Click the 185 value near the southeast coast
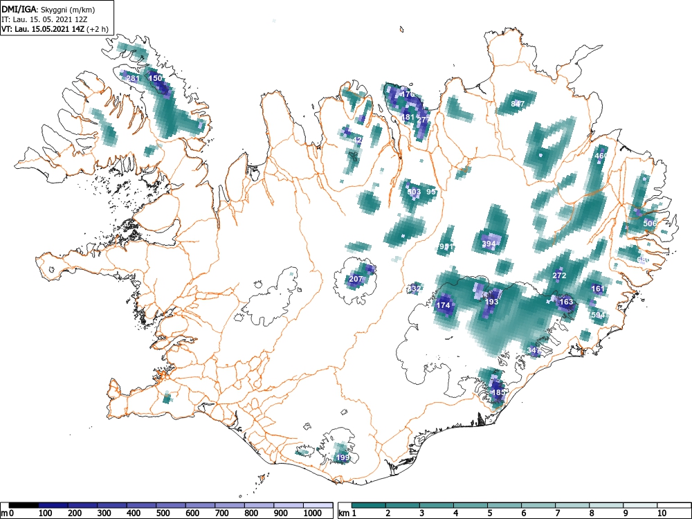This screenshot has height=519, width=692. click(x=498, y=392)
